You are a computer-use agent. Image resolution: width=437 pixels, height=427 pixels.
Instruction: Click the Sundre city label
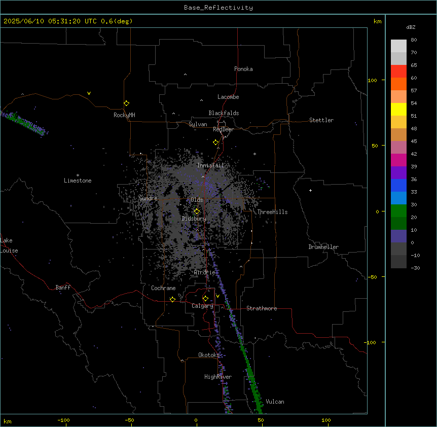point(148,198)
